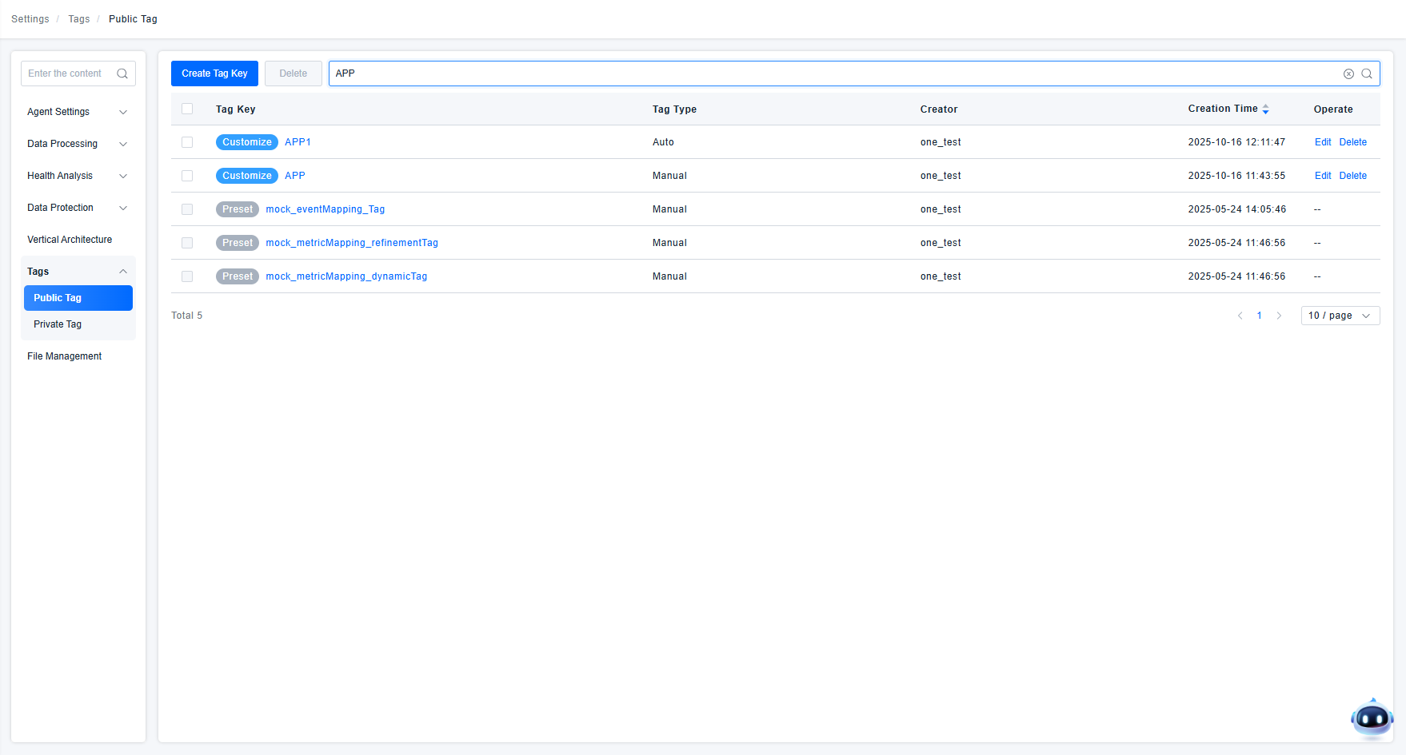Open File Management menu item
The height and width of the screenshot is (755, 1406).
65,356
